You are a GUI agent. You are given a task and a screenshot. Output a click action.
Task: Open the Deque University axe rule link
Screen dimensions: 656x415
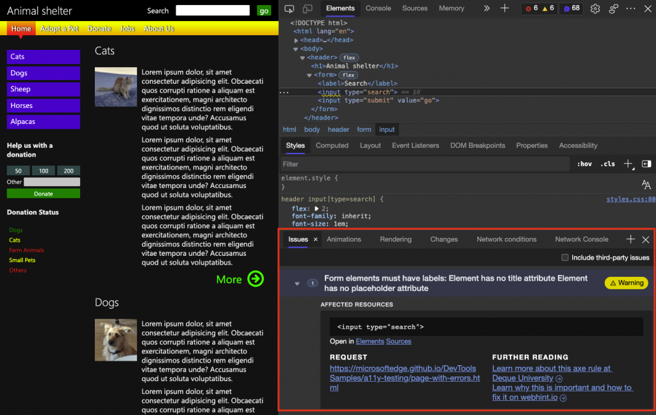coord(552,373)
